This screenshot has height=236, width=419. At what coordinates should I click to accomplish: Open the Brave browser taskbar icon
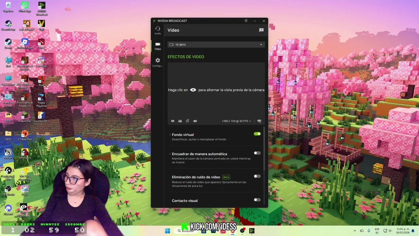click(x=233, y=231)
